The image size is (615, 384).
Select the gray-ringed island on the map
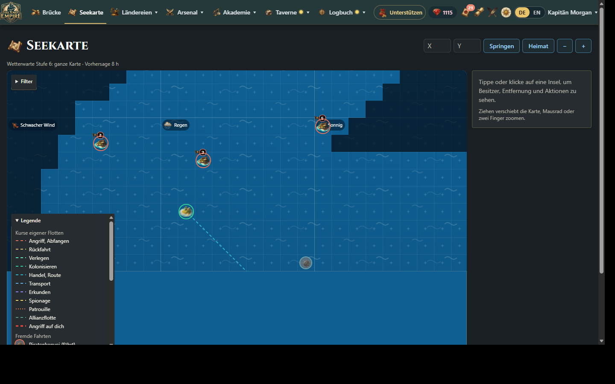pos(306,263)
